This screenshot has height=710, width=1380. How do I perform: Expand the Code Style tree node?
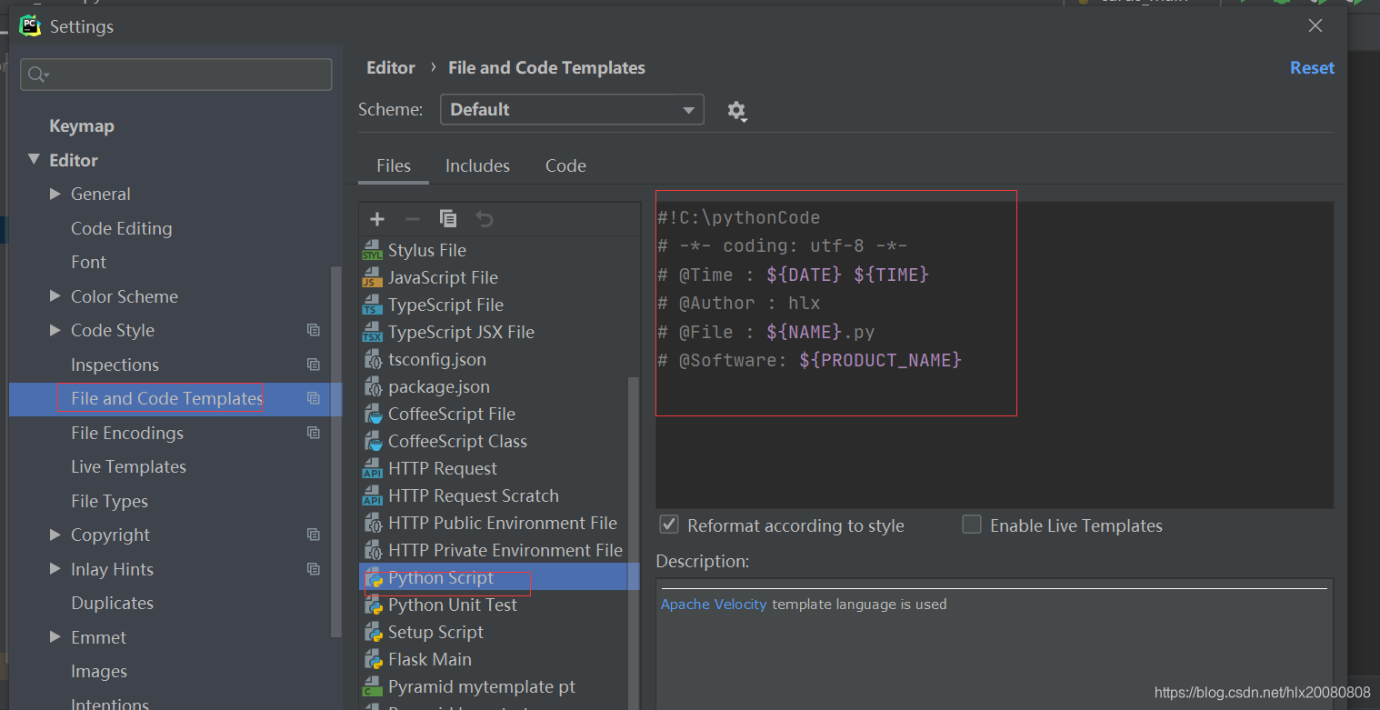coord(55,330)
